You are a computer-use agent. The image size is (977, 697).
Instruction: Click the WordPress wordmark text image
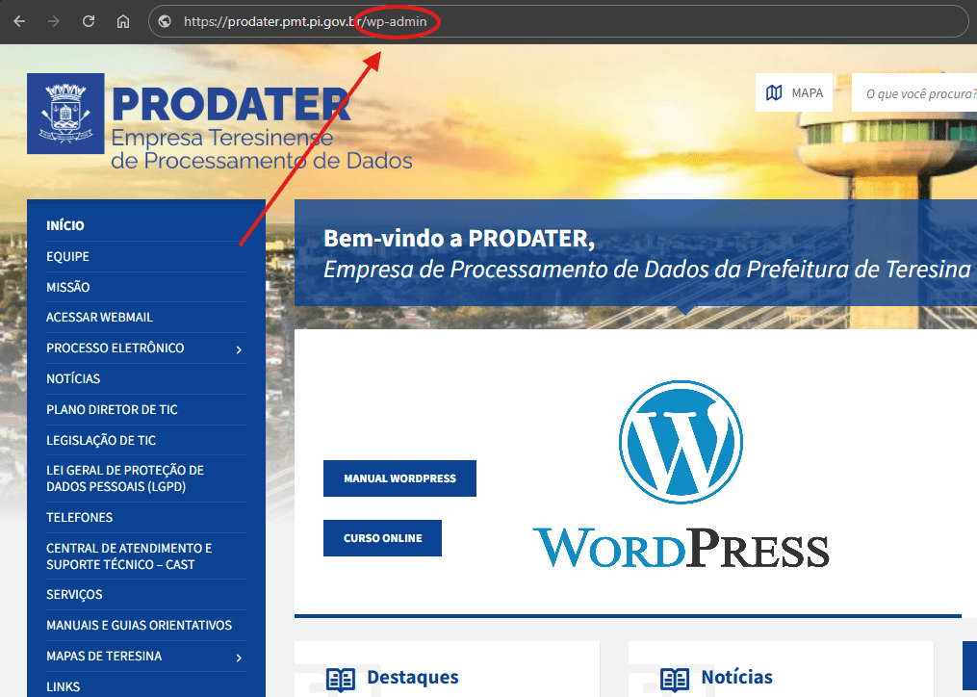tap(681, 549)
